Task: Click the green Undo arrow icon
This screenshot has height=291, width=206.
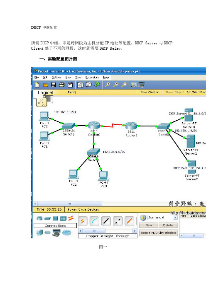Action: point(97,85)
